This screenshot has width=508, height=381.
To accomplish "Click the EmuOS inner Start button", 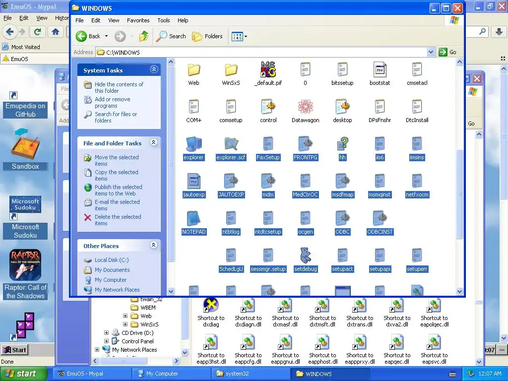I will 14,350.
